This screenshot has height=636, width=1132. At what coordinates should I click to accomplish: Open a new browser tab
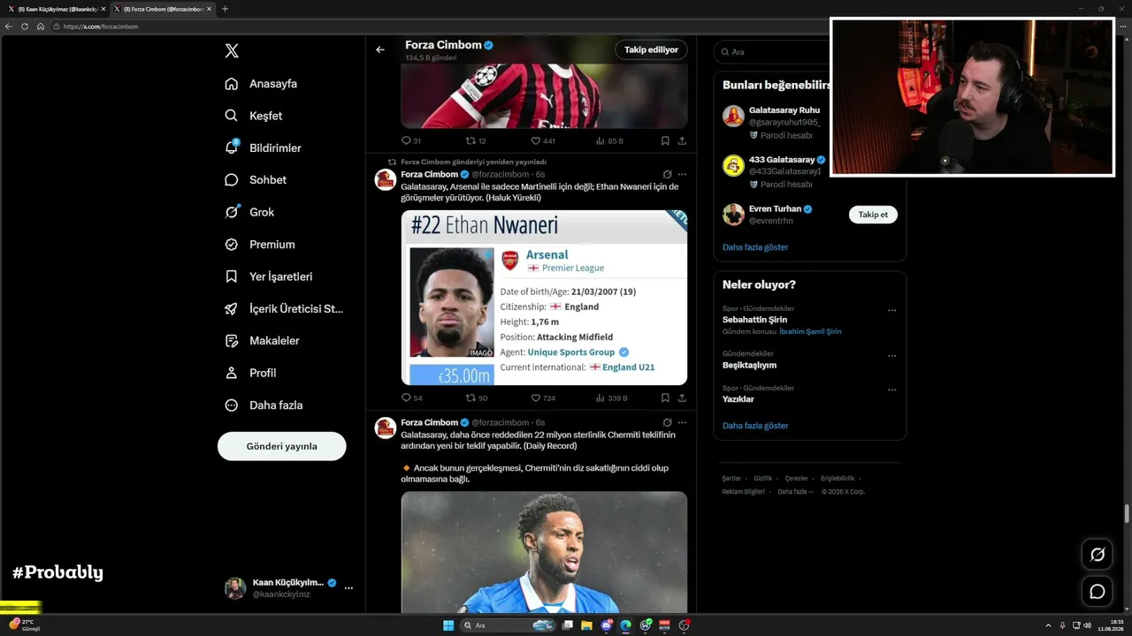click(225, 9)
